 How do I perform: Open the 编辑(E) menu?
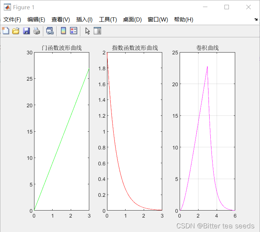[36, 20]
